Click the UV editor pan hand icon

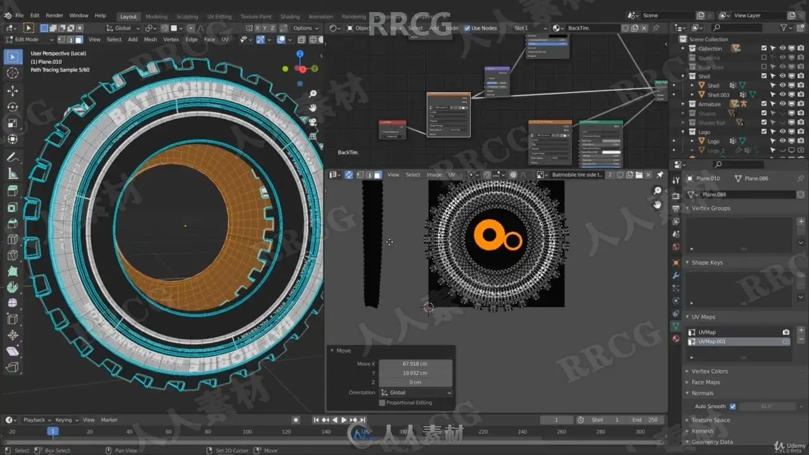tap(657, 204)
